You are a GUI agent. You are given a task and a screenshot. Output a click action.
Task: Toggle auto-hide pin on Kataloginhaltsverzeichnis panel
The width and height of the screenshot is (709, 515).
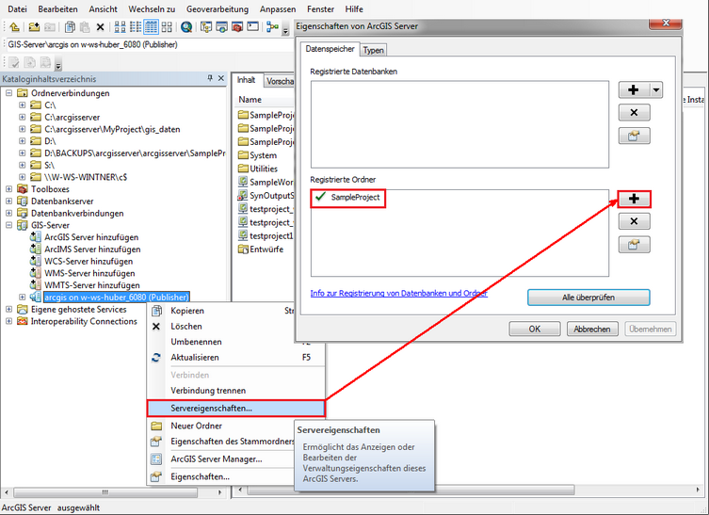click(x=210, y=78)
